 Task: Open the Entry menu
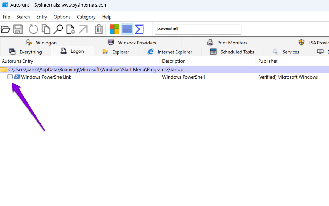pos(42,17)
